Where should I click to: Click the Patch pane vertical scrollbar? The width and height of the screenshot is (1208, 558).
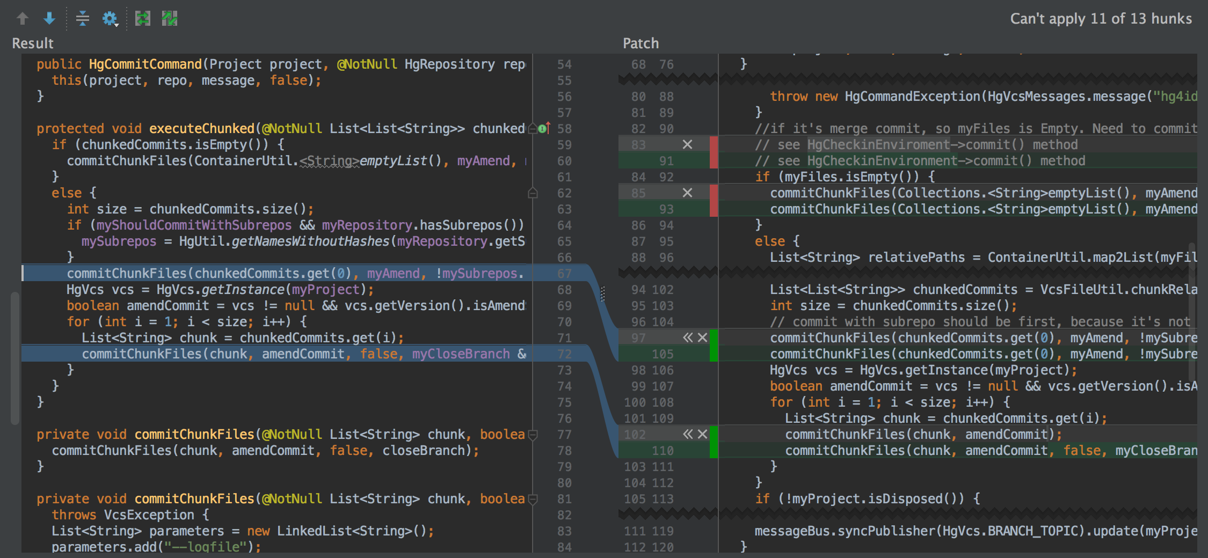tap(1192, 311)
